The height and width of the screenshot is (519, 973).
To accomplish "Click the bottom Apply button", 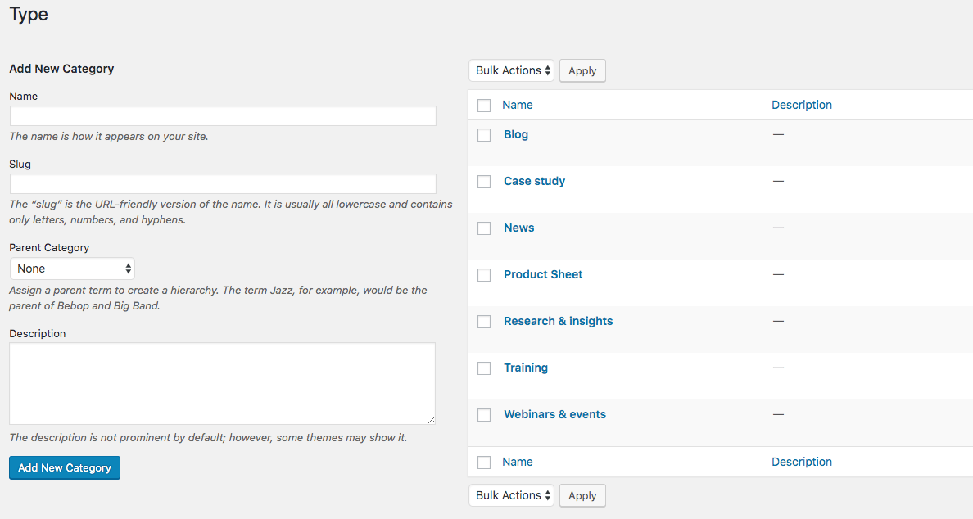I will [582, 495].
